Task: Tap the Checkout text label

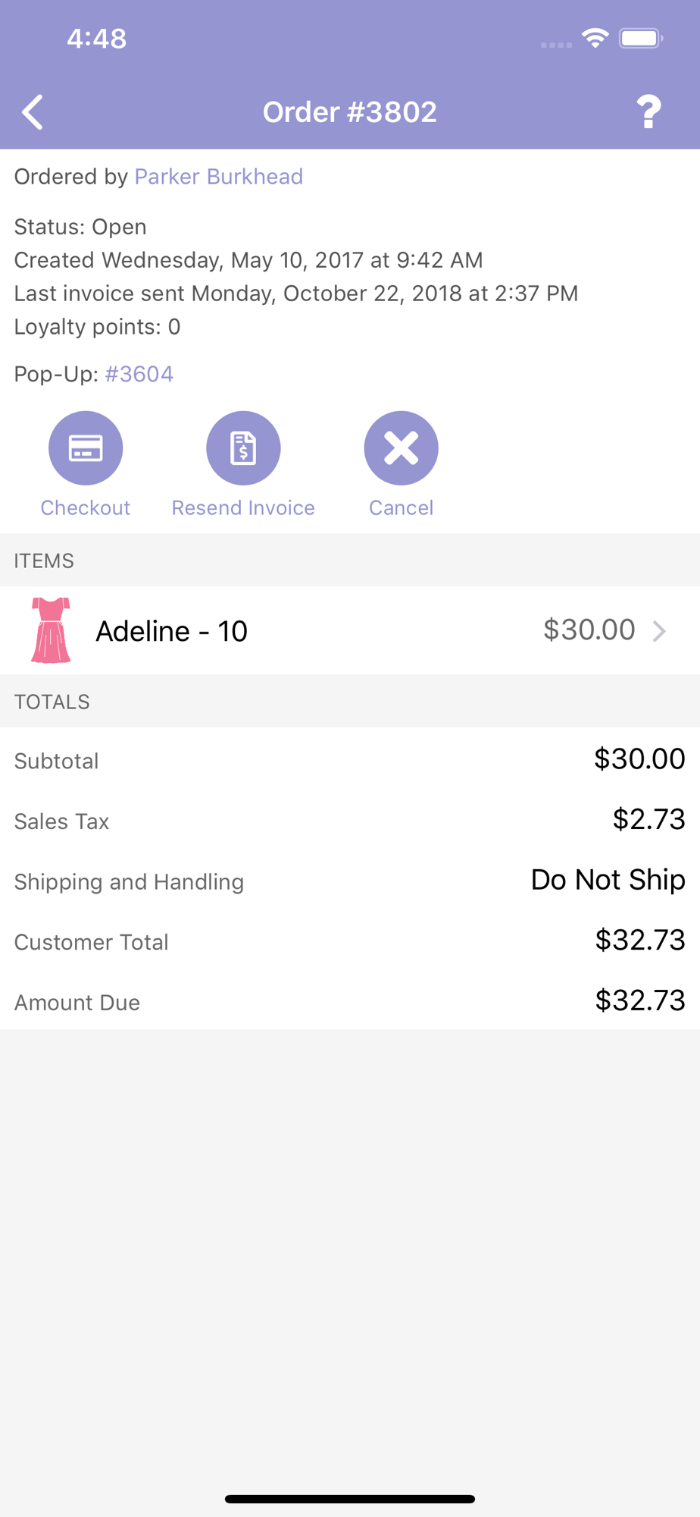Action: click(x=86, y=507)
